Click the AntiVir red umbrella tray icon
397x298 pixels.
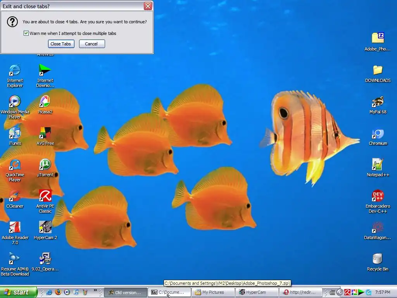pyautogui.click(x=347, y=292)
